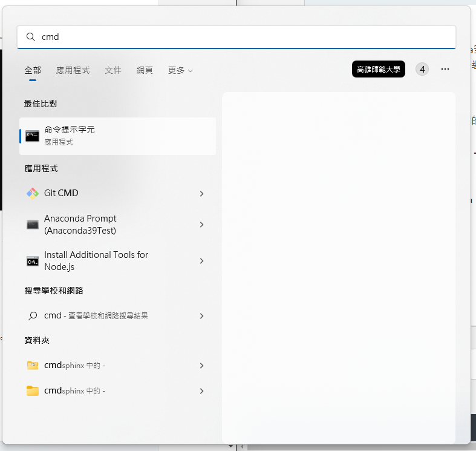This screenshot has width=476, height=451.
Task: Click the Anaconda Prompt terminal icon
Action: (33, 225)
